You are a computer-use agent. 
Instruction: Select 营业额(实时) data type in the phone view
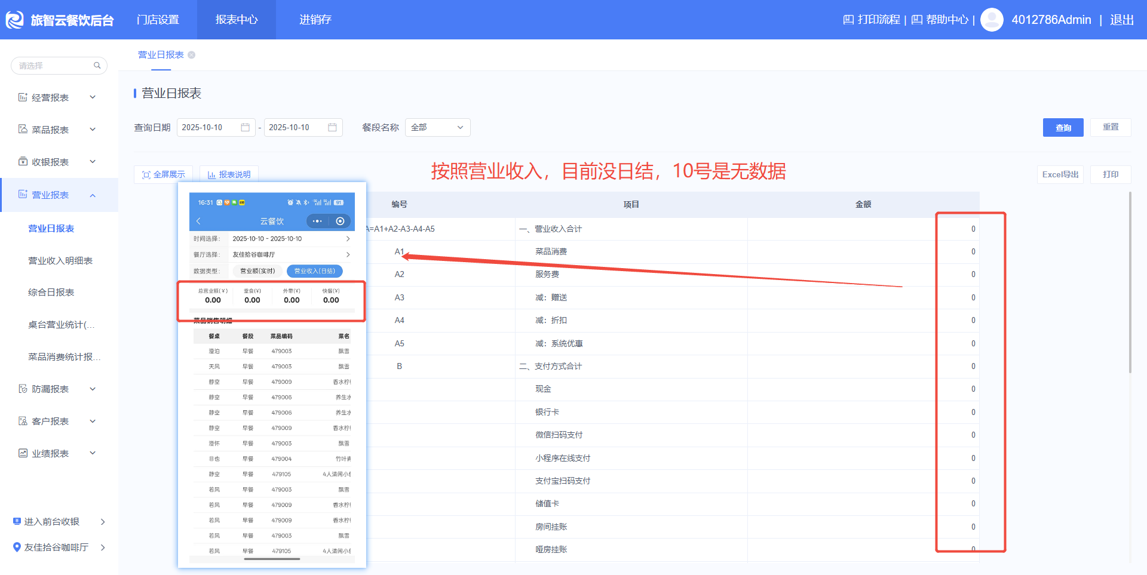point(257,271)
